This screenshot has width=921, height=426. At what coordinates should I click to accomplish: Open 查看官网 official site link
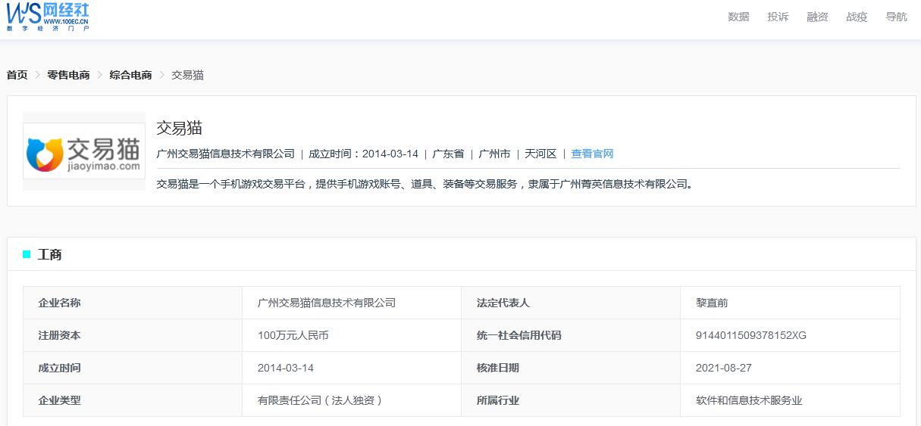point(592,154)
